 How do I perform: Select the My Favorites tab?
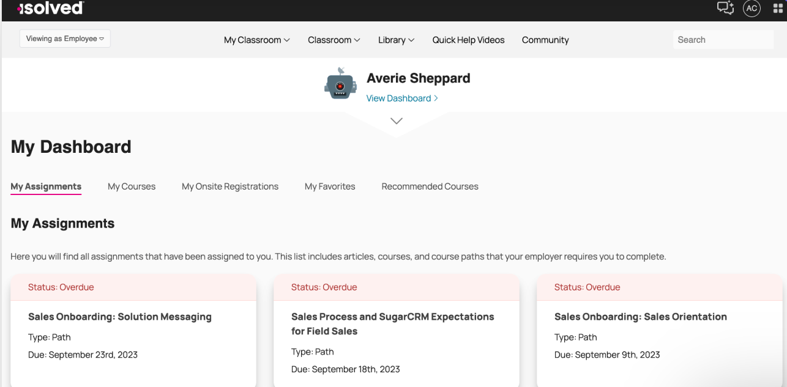click(330, 186)
